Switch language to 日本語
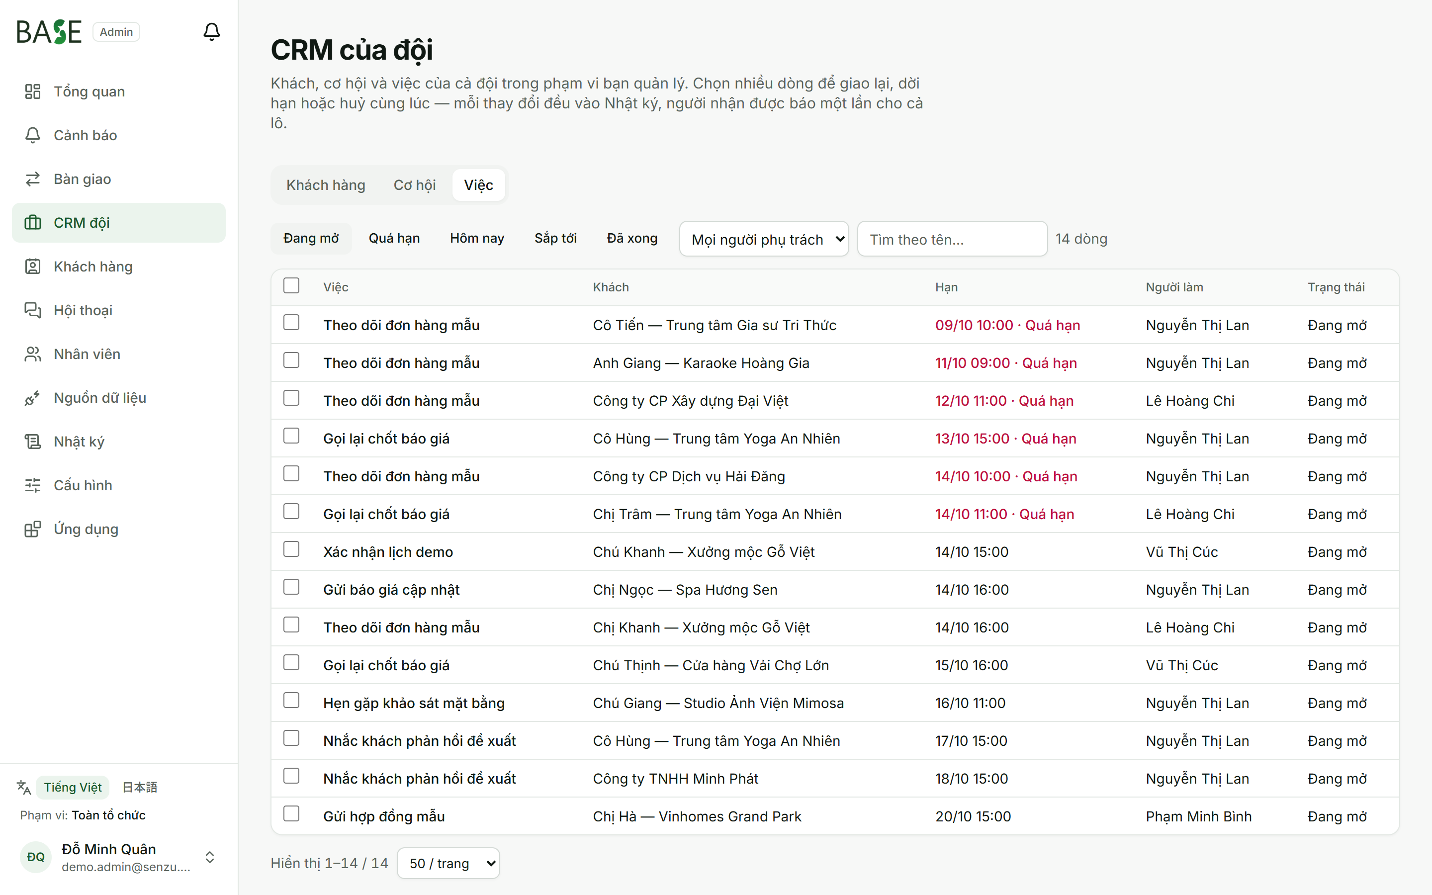The image size is (1432, 895). (140, 787)
